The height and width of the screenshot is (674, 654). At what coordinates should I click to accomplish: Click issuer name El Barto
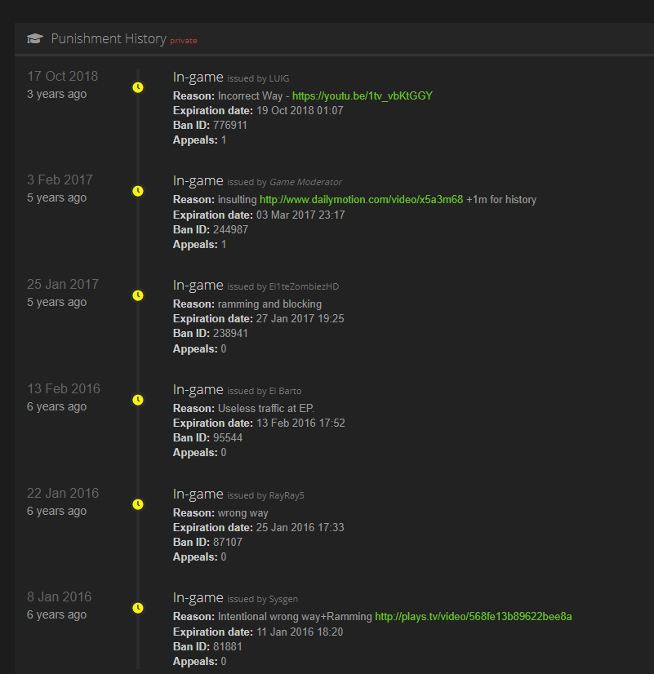click(285, 392)
